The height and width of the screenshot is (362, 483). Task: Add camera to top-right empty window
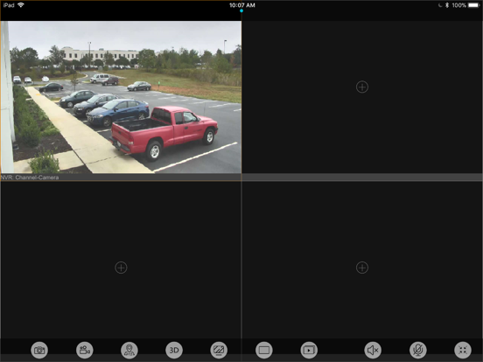[x=362, y=87]
